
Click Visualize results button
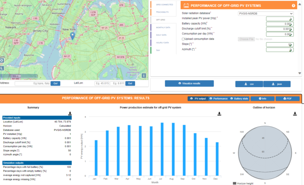click(189, 83)
